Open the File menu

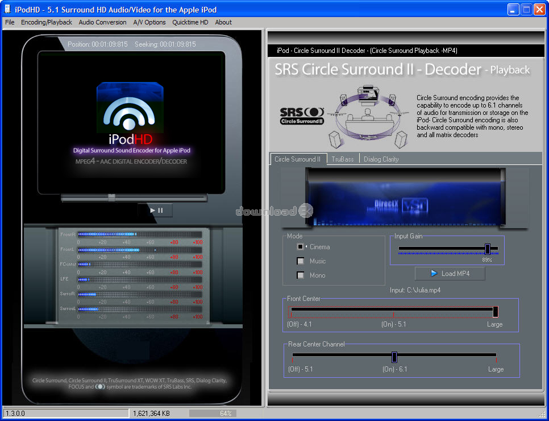point(10,22)
